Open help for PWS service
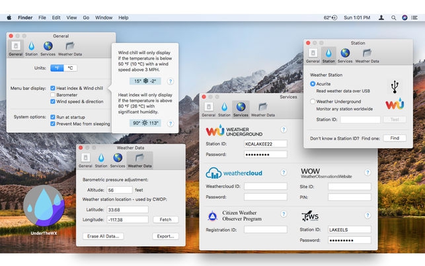This screenshot has width=425, height=266. coord(367,215)
